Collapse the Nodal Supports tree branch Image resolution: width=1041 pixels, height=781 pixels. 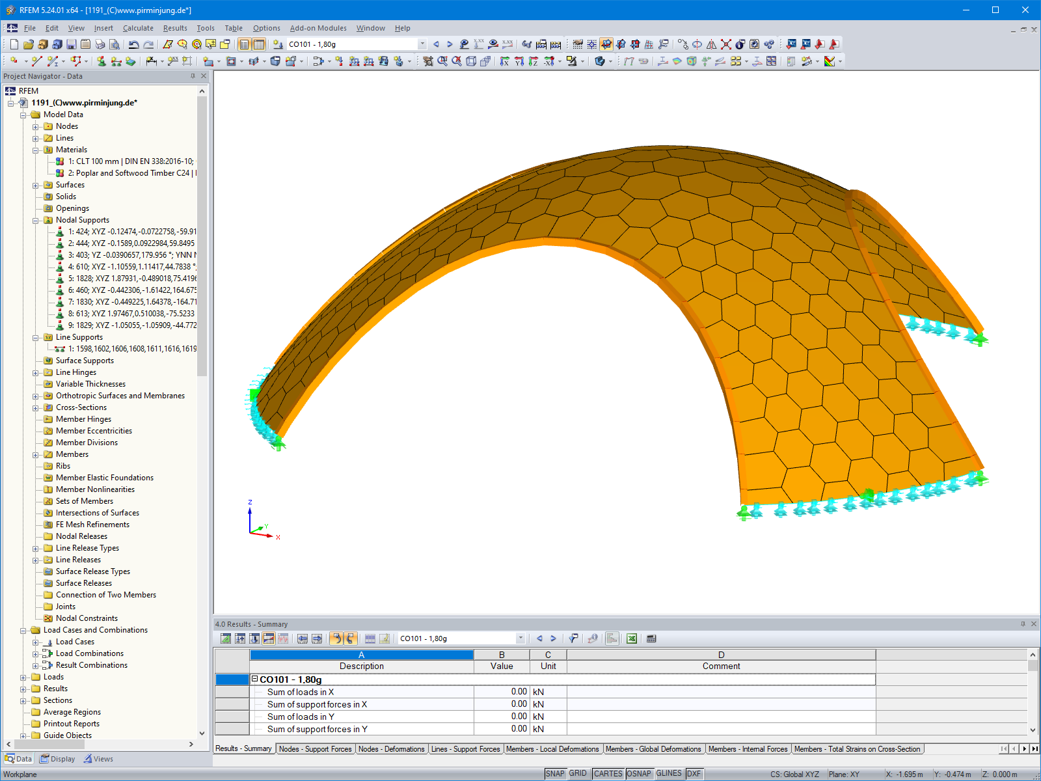pyautogui.click(x=36, y=220)
